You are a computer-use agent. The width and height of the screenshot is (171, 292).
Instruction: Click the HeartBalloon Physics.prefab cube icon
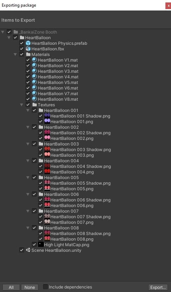point(28,43)
